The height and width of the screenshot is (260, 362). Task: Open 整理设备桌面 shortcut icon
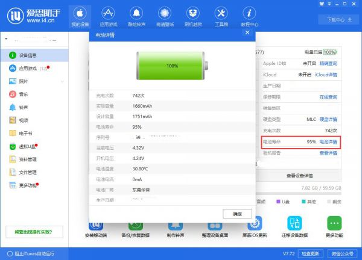tap(215, 228)
